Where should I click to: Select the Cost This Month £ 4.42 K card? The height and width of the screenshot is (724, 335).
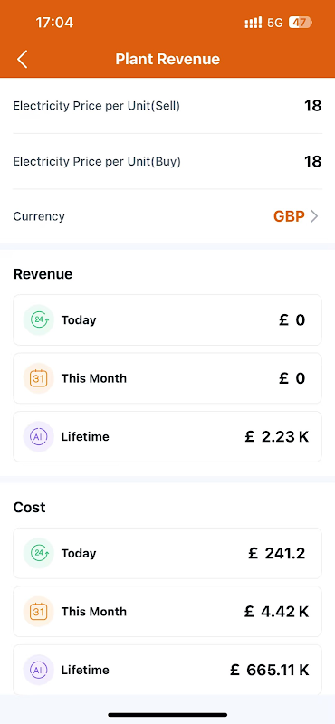point(167,612)
